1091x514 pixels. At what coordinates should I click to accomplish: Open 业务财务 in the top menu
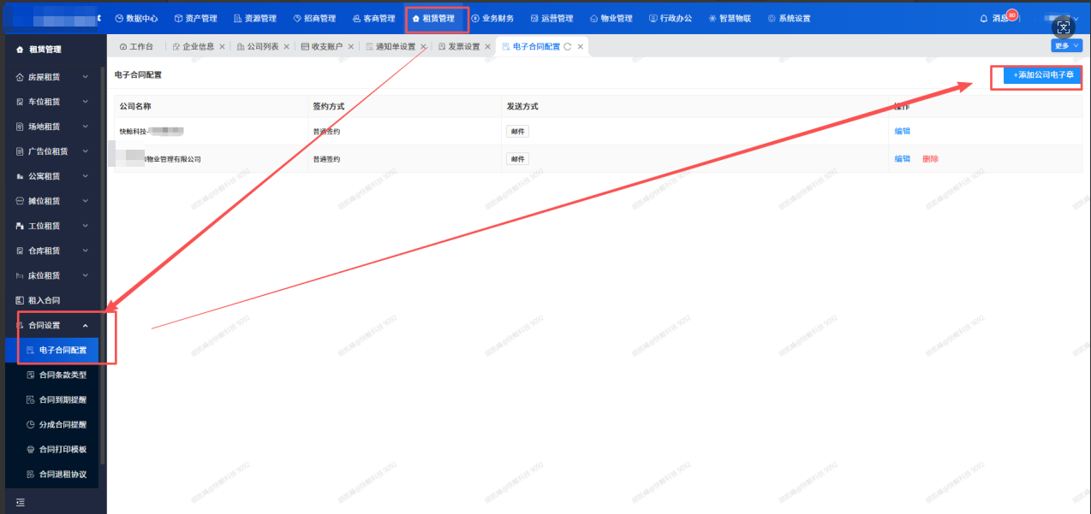492,18
